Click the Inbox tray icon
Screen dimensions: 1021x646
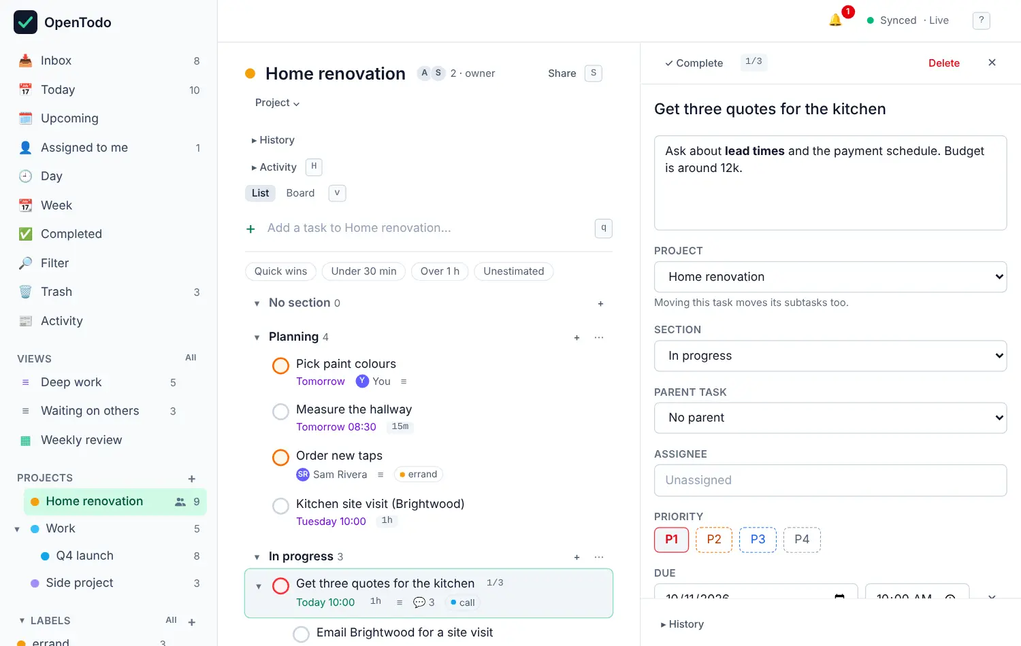(25, 61)
